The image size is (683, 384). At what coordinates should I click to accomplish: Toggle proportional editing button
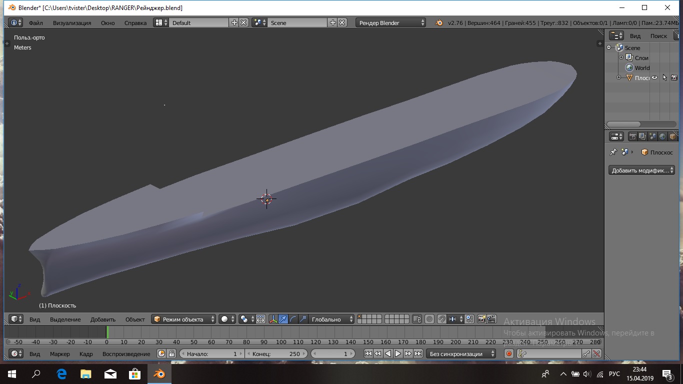429,319
